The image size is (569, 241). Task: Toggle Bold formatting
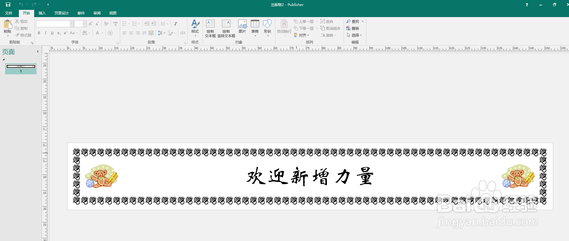[x=39, y=33]
